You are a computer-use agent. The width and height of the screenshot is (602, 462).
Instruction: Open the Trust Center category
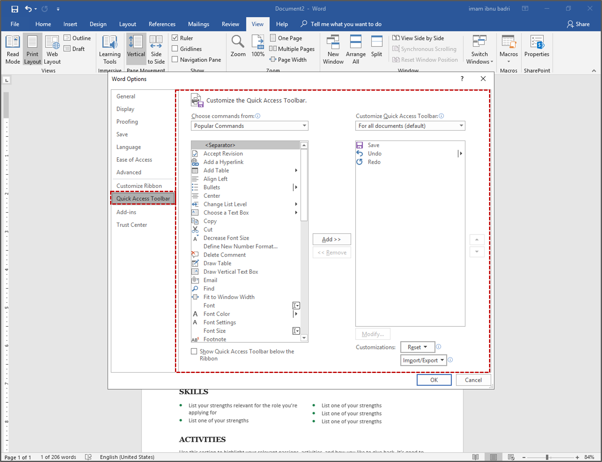[143, 225]
